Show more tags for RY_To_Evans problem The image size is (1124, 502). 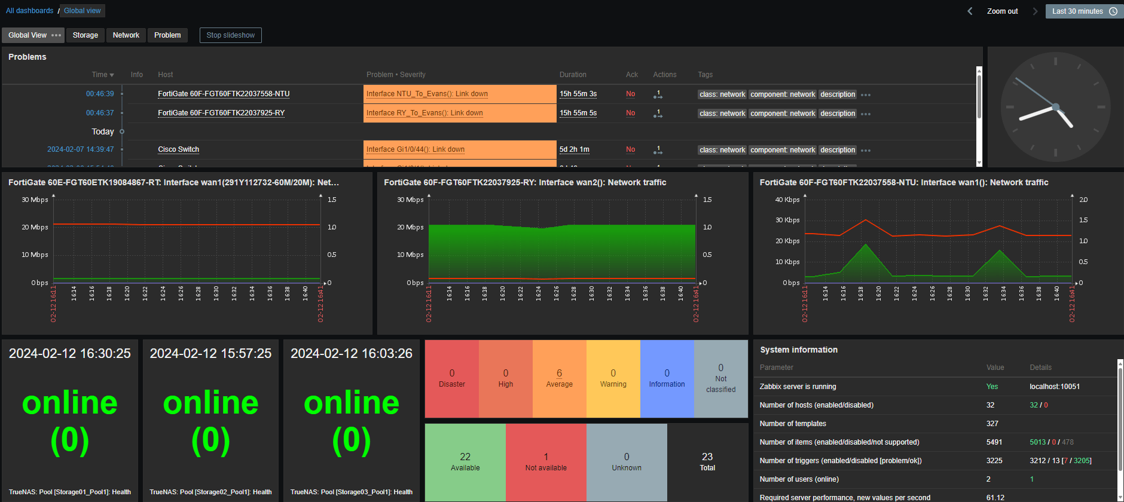pos(866,114)
